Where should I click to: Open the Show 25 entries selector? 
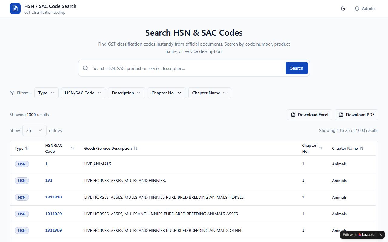pyautogui.click(x=34, y=130)
